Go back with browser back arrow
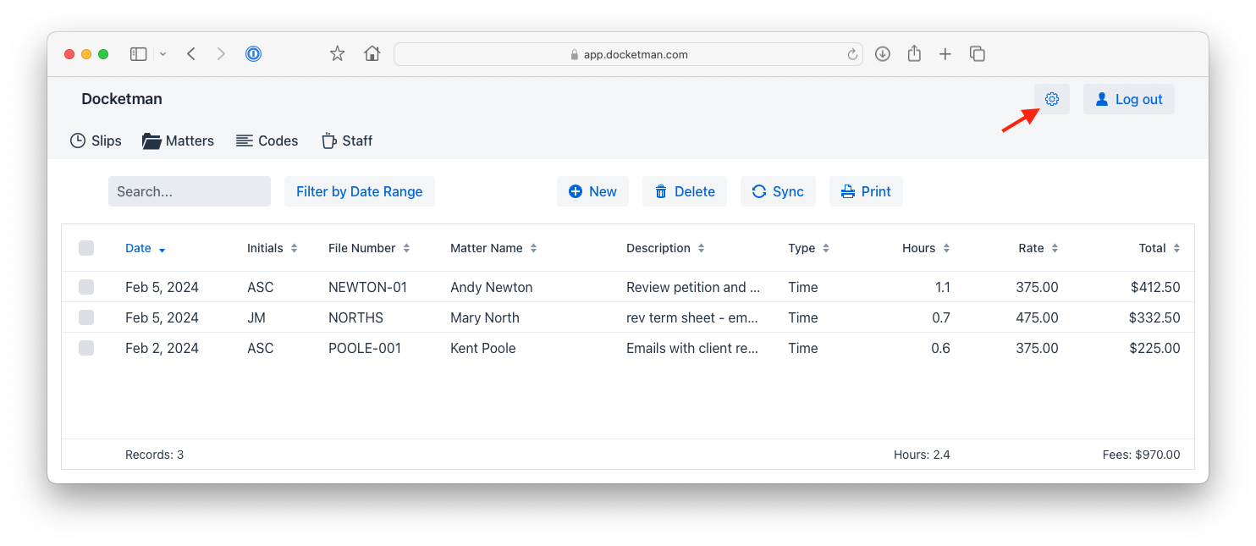 (191, 54)
